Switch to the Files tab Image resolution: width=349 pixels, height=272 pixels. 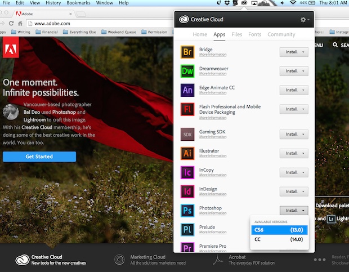point(236,34)
